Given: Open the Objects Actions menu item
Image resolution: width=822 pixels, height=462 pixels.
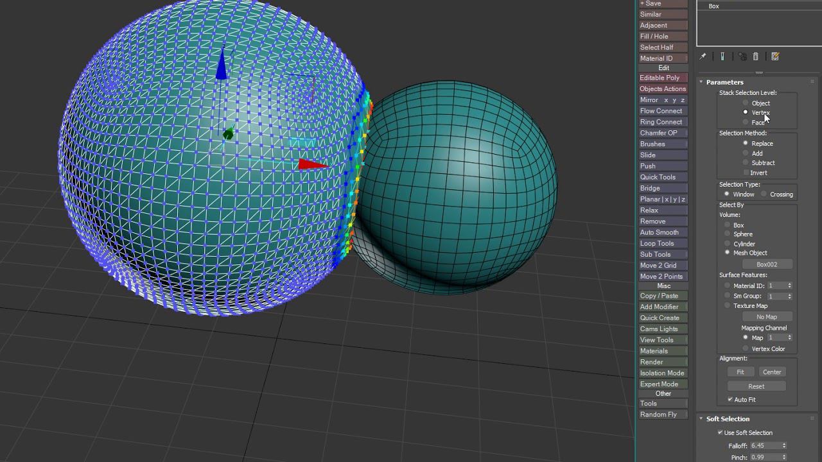Looking at the screenshot, I should pos(663,89).
